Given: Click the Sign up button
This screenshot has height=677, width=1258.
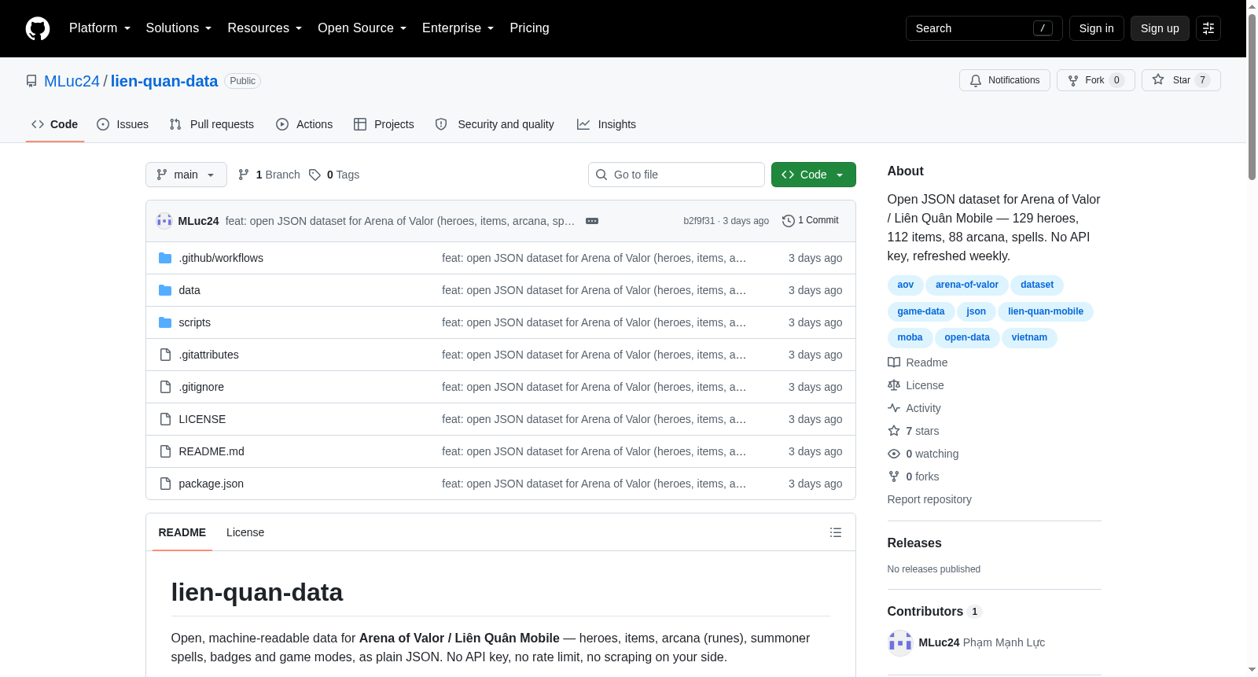Looking at the screenshot, I should pos(1160,28).
